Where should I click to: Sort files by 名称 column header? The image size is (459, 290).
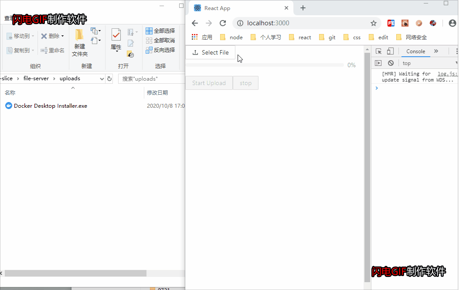point(73,92)
